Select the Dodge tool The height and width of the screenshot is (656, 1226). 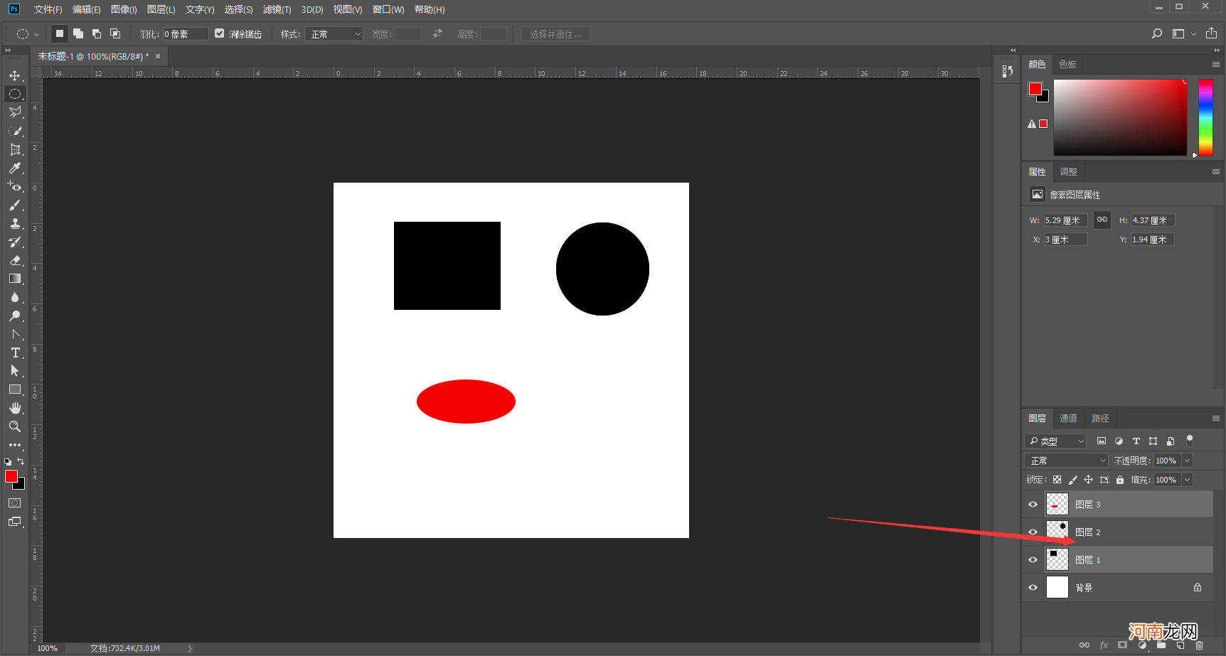click(x=15, y=316)
